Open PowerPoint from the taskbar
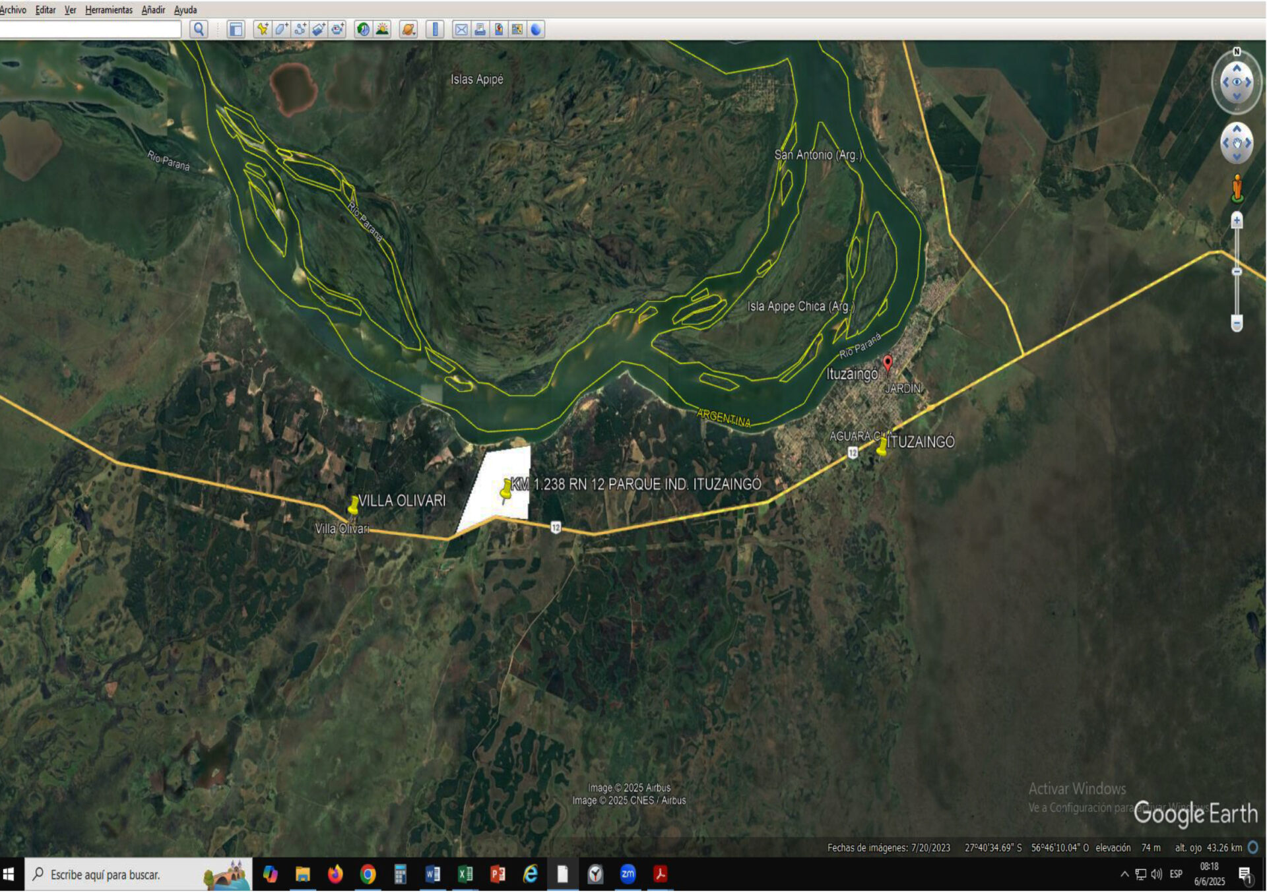This screenshot has width=1267, height=893. [498, 875]
